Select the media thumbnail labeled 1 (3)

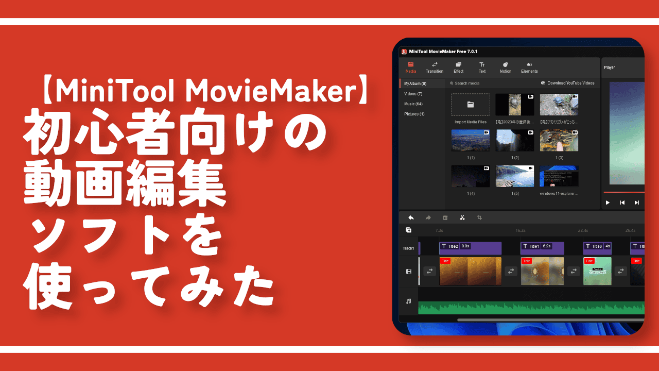pyautogui.click(x=559, y=140)
